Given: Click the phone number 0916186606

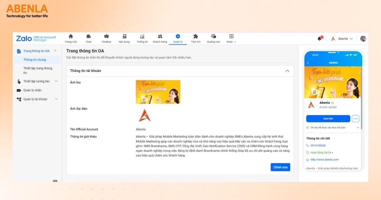Looking at the screenshot, I should [318, 145].
